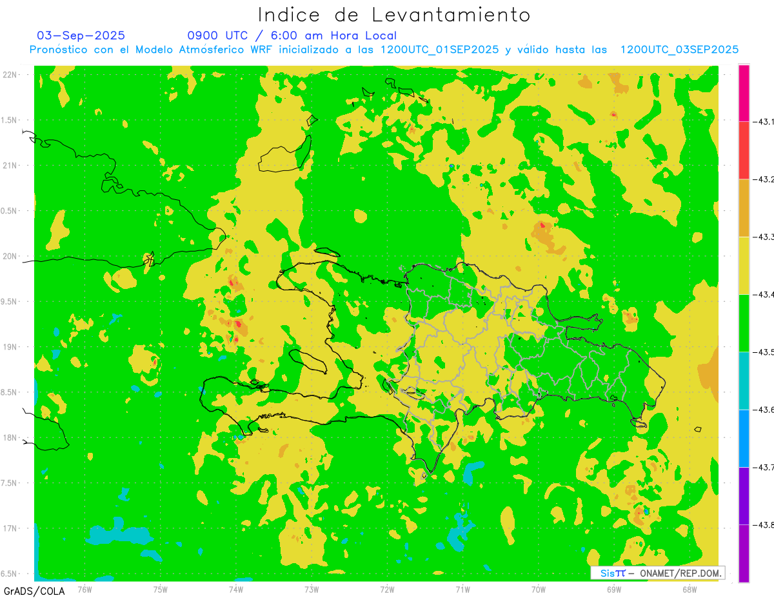The width and height of the screenshot is (774, 598).
Task: Pick the bottom violet swatch in the legend
Action: [744, 553]
